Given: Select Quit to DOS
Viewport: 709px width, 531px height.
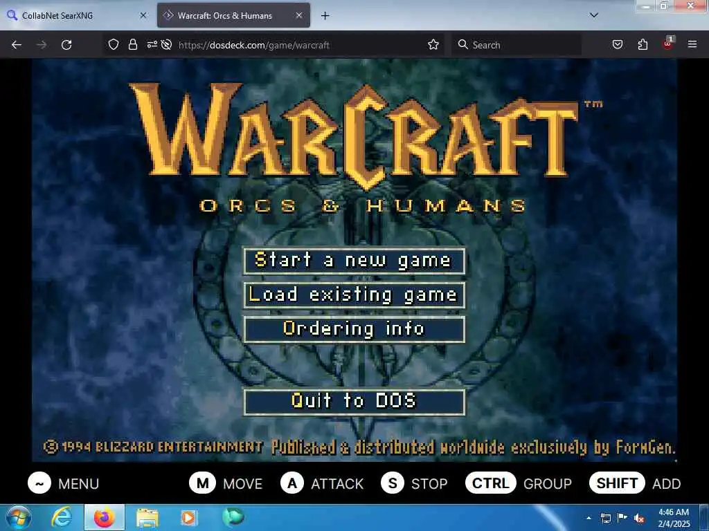Looking at the screenshot, I should pos(354,401).
